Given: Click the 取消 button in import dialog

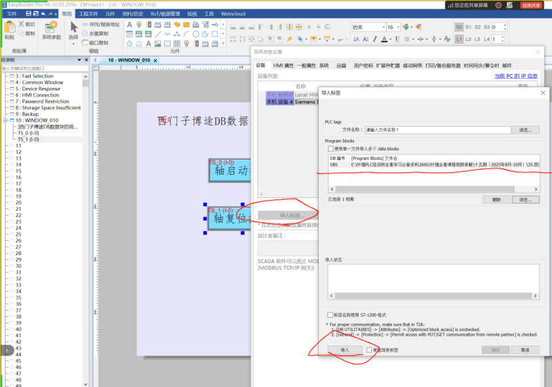Looking at the screenshot, I should click(x=525, y=350).
